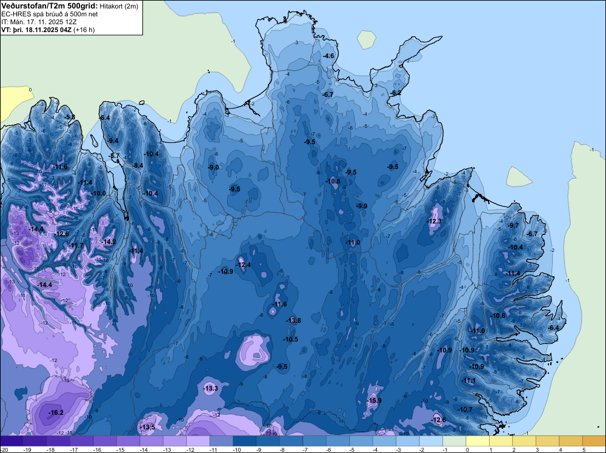This screenshot has width=606, height=453.
Task: Click the -10.6 temperature label
Action: click(x=498, y=316)
